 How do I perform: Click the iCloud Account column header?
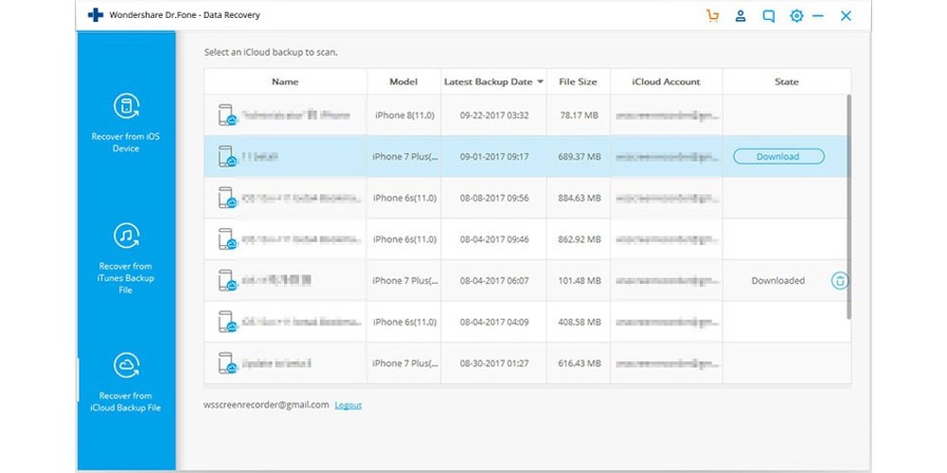tap(666, 81)
